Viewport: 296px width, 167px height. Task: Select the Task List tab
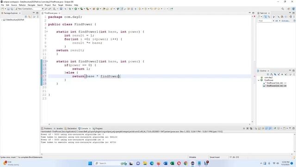[263, 13]
